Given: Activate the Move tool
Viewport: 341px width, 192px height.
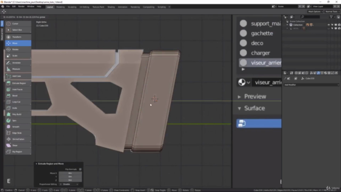Looking at the screenshot, I should click(18, 43).
